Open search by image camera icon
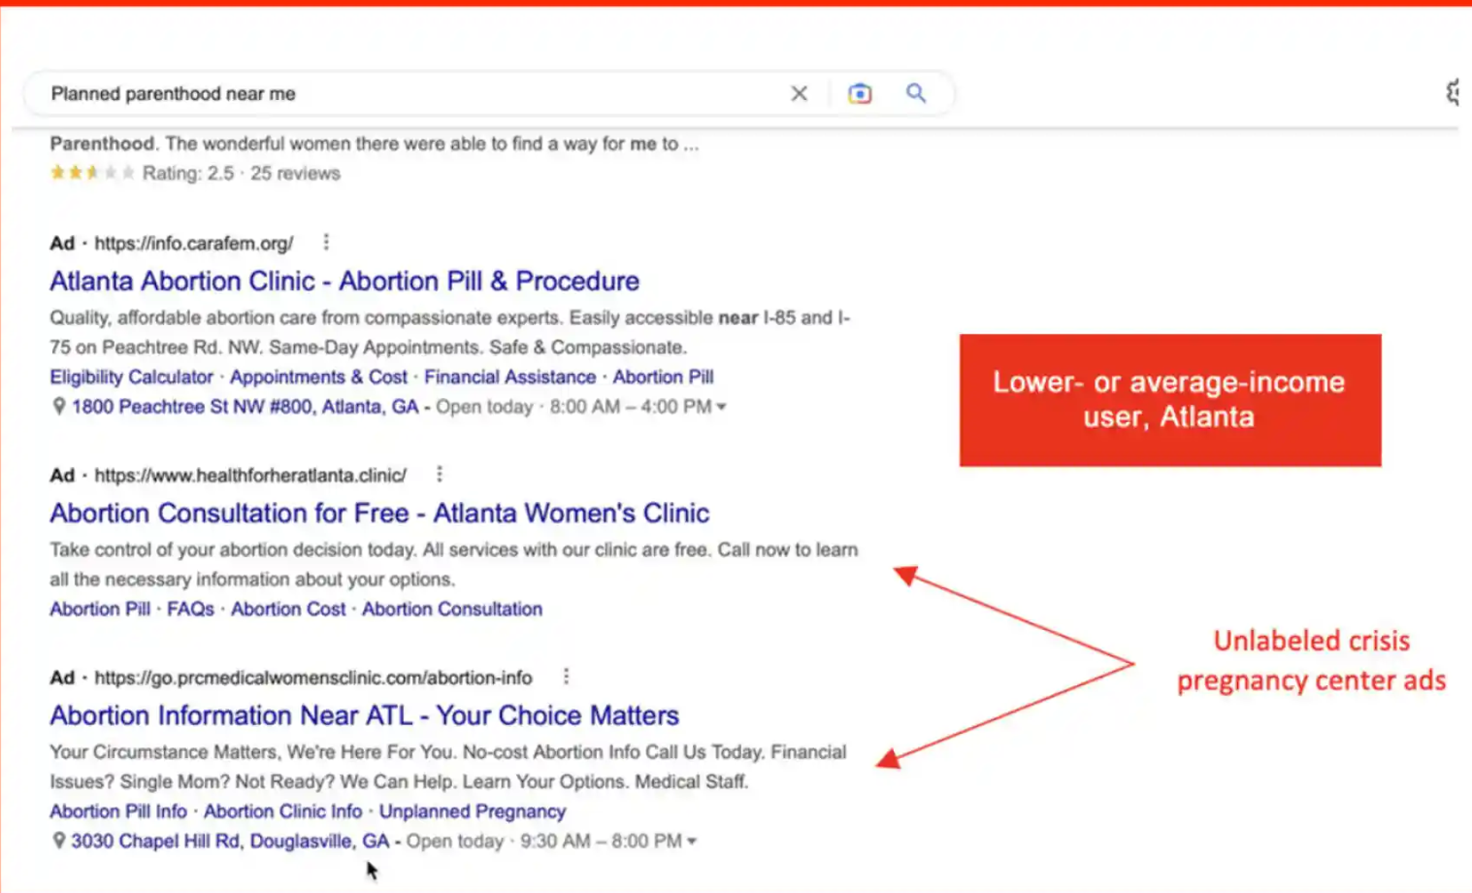Screen dimensions: 1472x893 coord(859,93)
